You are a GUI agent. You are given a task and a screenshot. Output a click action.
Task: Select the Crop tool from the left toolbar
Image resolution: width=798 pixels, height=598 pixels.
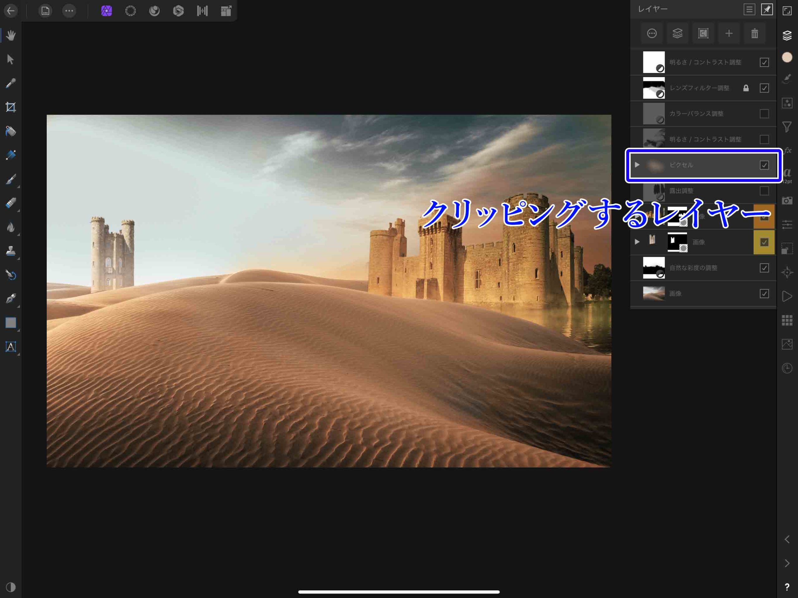click(11, 107)
